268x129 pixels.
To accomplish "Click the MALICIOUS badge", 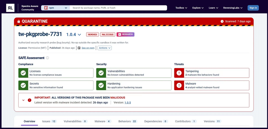I will coord(108,35).
